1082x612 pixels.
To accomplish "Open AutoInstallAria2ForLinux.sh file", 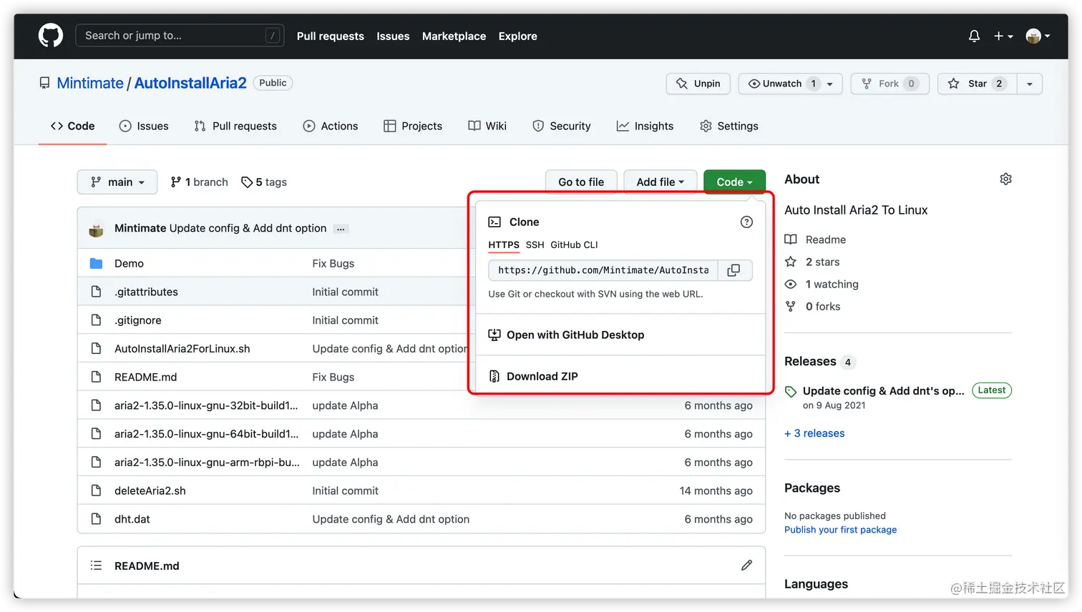I will click(182, 349).
